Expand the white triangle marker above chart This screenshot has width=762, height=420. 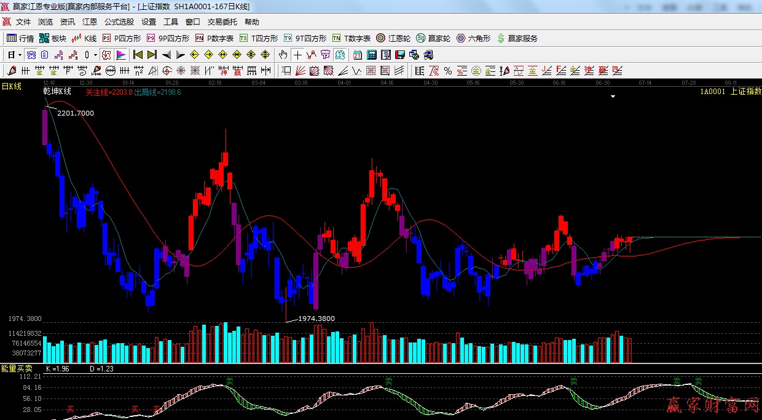[613, 97]
